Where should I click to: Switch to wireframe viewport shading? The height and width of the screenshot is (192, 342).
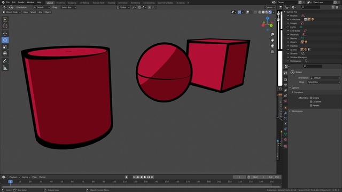(x=260, y=12)
